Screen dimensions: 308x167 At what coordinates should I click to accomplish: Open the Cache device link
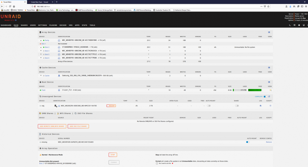(x=47, y=75)
